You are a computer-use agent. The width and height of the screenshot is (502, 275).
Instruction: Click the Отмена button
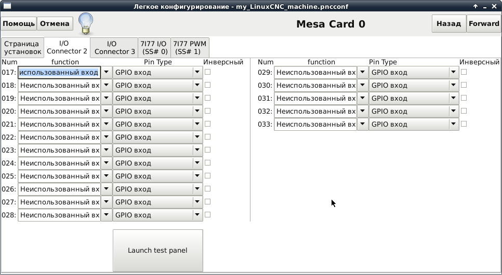pyautogui.click(x=55, y=24)
